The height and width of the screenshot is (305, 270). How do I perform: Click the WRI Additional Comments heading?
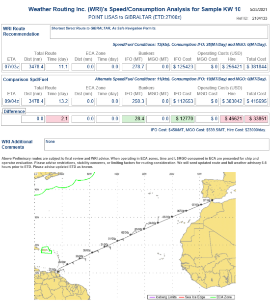click(x=17, y=144)
